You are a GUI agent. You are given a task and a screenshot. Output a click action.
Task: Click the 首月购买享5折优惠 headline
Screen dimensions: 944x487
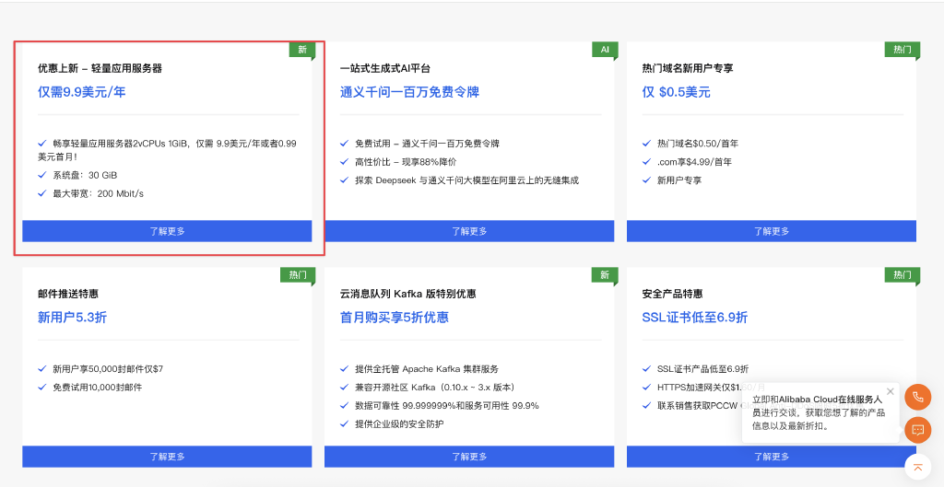tap(395, 318)
